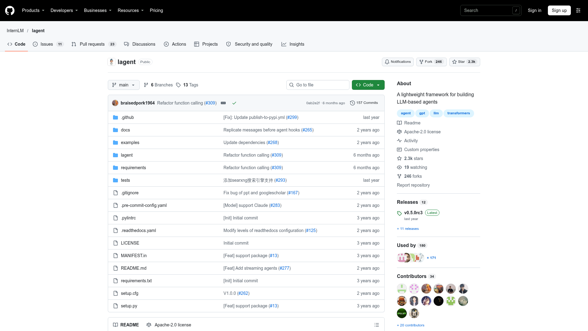The height and width of the screenshot is (331, 588).
Task: Click the KILLER contributor avatar
Action: [x=402, y=313]
